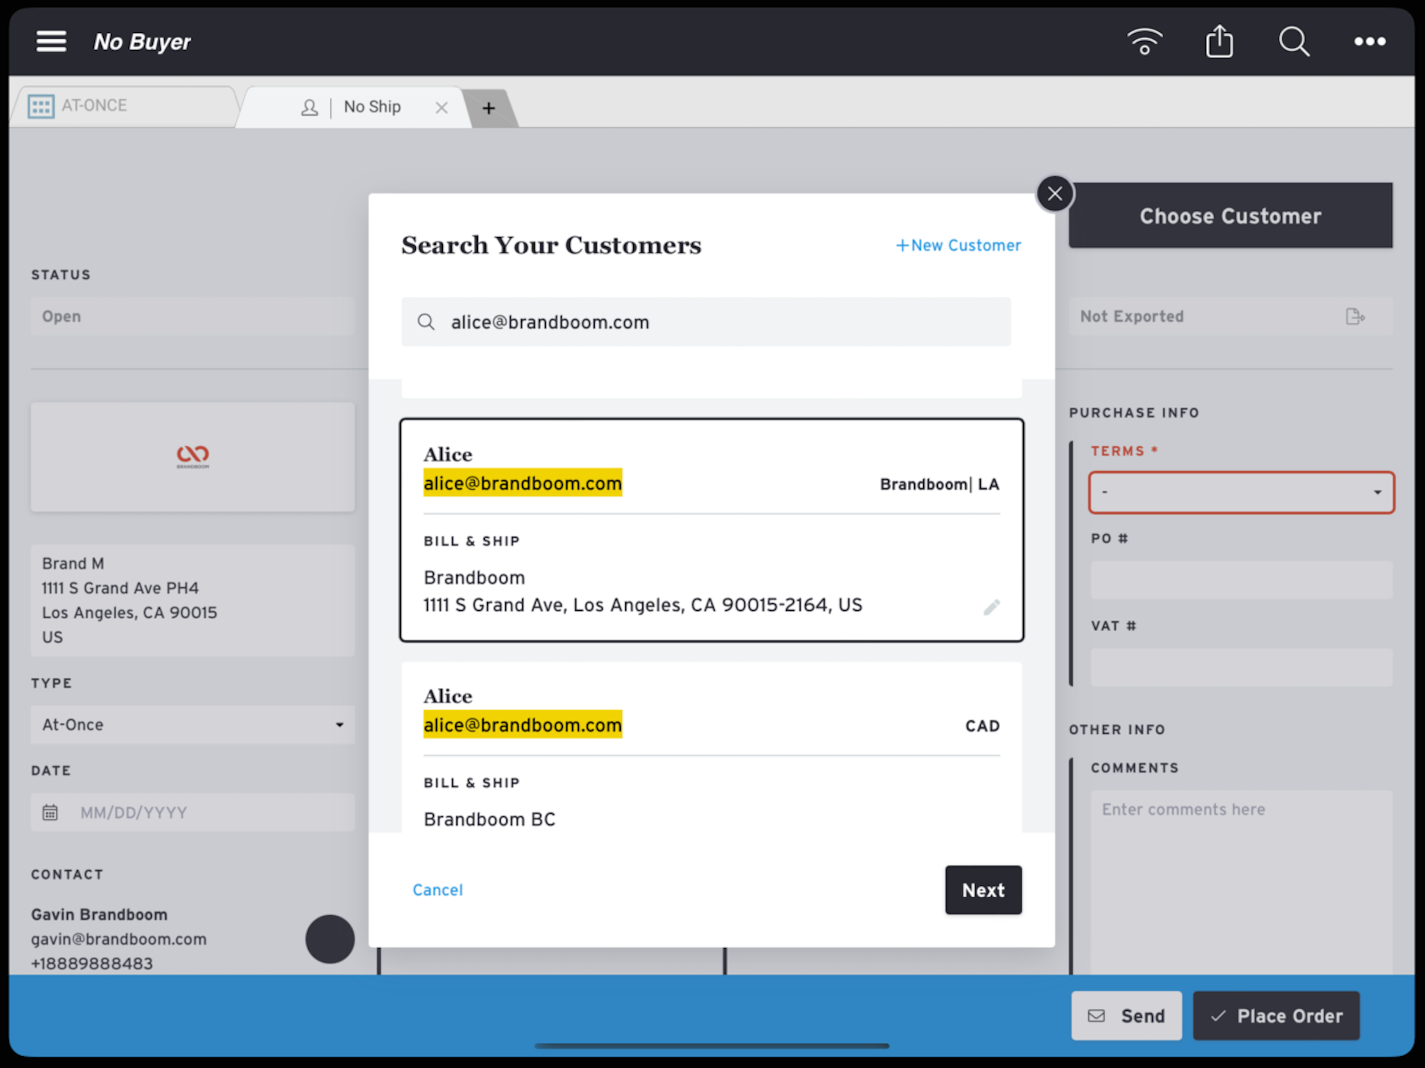The image size is (1425, 1068).
Task: Click the Wi-Fi sync status icon
Action: (x=1144, y=42)
